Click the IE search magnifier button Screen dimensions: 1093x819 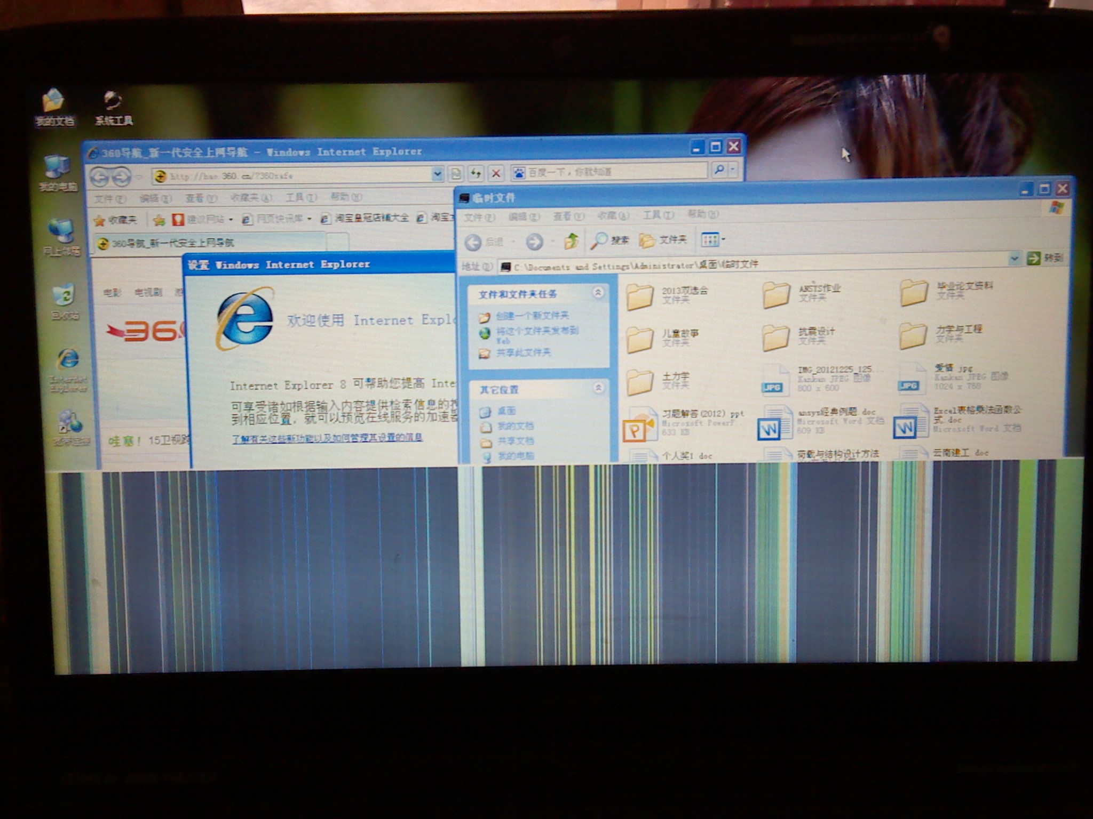coord(719,170)
